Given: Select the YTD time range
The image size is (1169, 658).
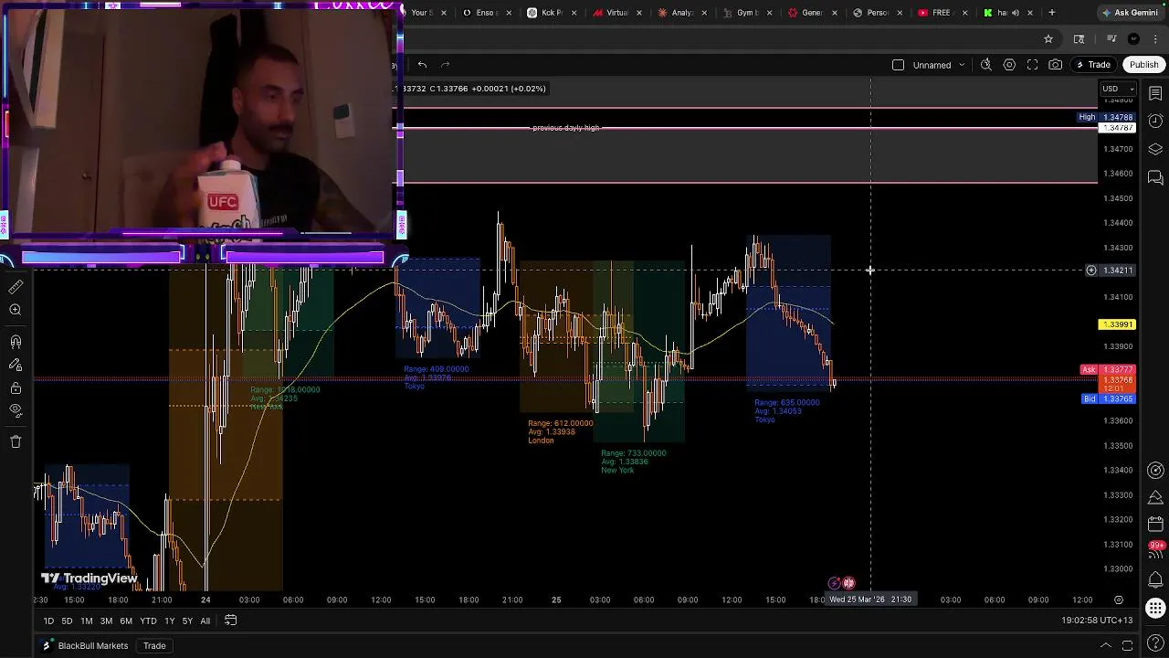Looking at the screenshot, I should pyautogui.click(x=148, y=621).
